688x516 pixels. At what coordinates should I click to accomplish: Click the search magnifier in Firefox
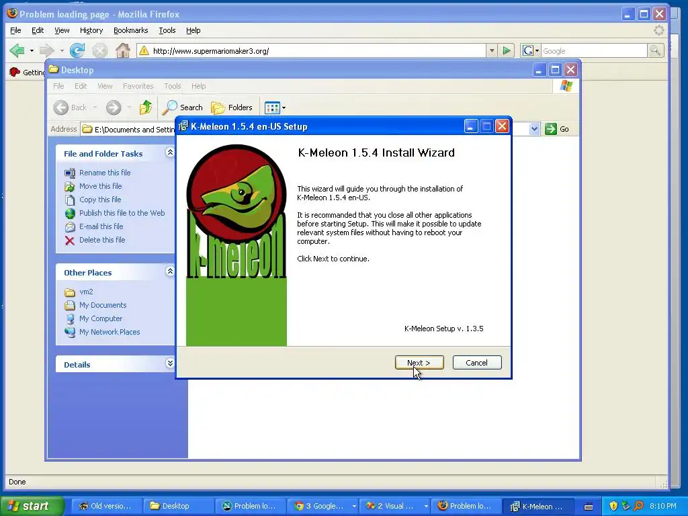pos(655,50)
